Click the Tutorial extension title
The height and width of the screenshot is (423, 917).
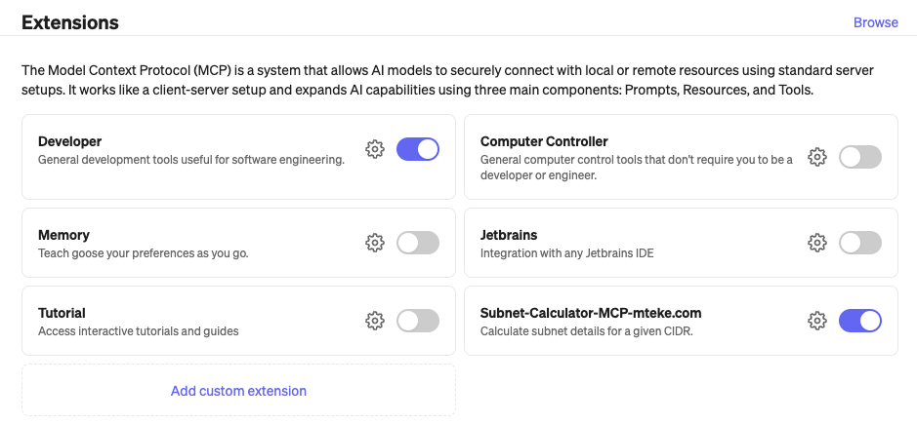pos(62,313)
